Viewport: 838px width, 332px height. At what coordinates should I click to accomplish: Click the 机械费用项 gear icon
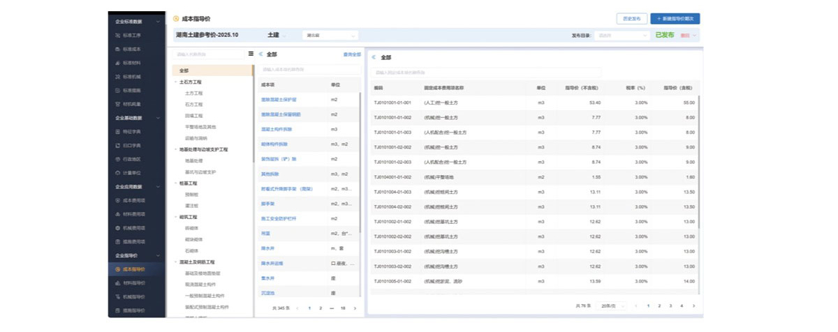[117, 228]
